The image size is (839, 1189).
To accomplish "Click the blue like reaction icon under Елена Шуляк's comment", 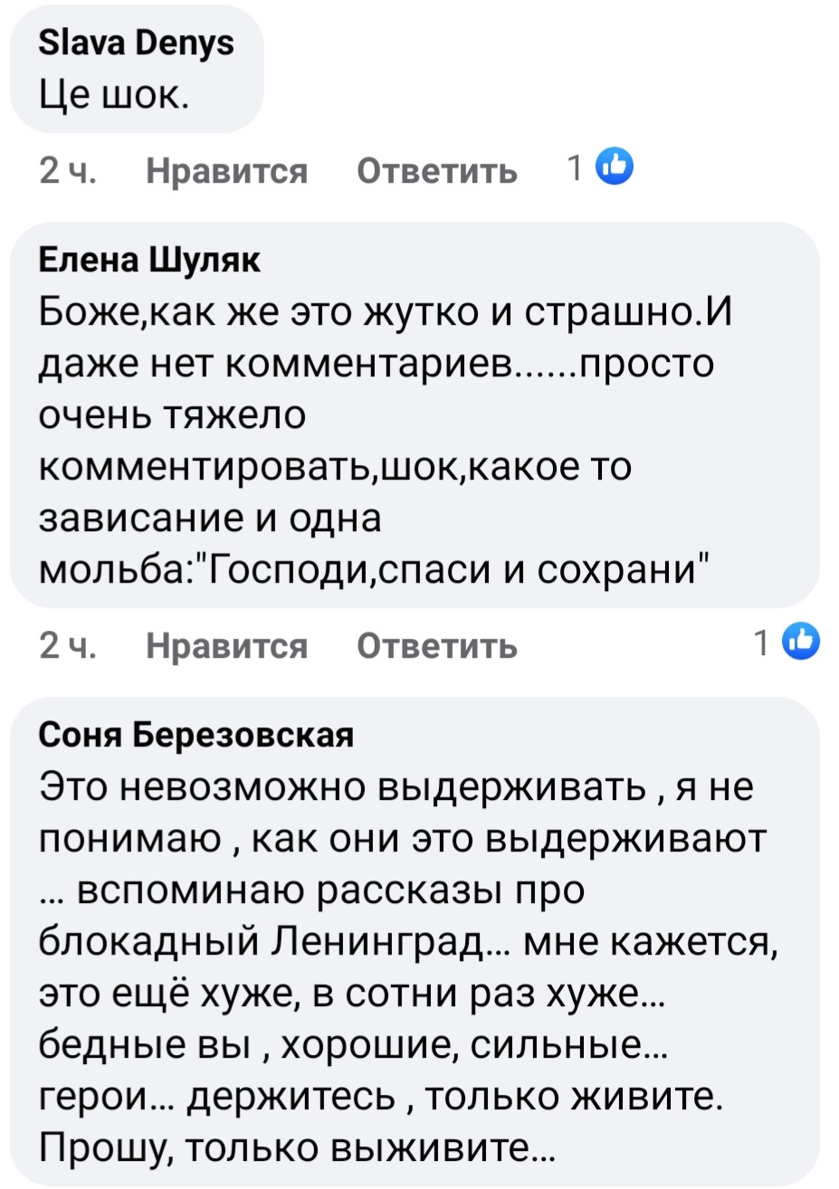I will pos(801,642).
